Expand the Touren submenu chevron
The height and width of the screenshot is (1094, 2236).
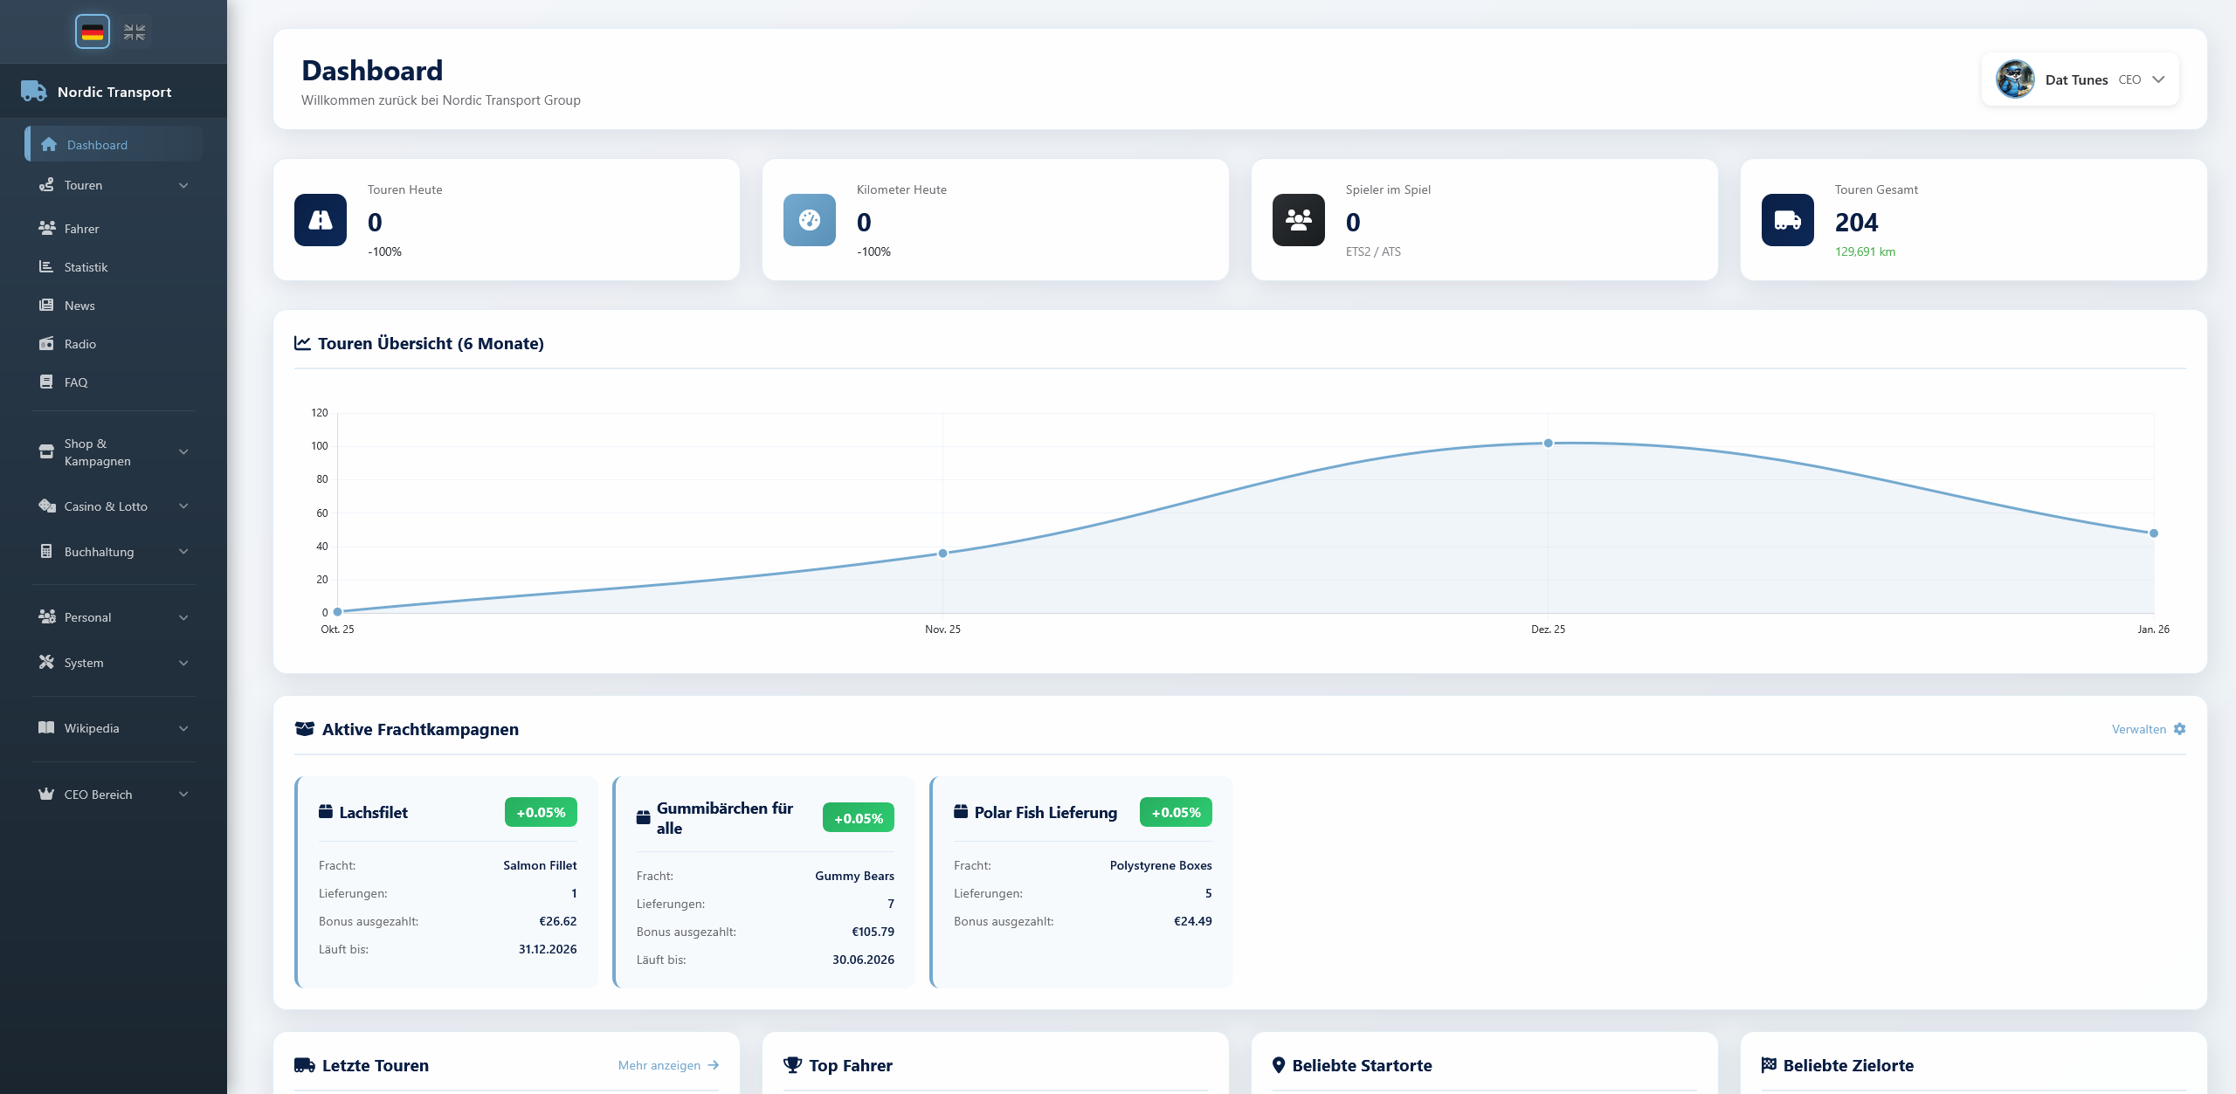183,185
